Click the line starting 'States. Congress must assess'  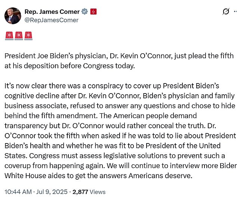point(115,156)
